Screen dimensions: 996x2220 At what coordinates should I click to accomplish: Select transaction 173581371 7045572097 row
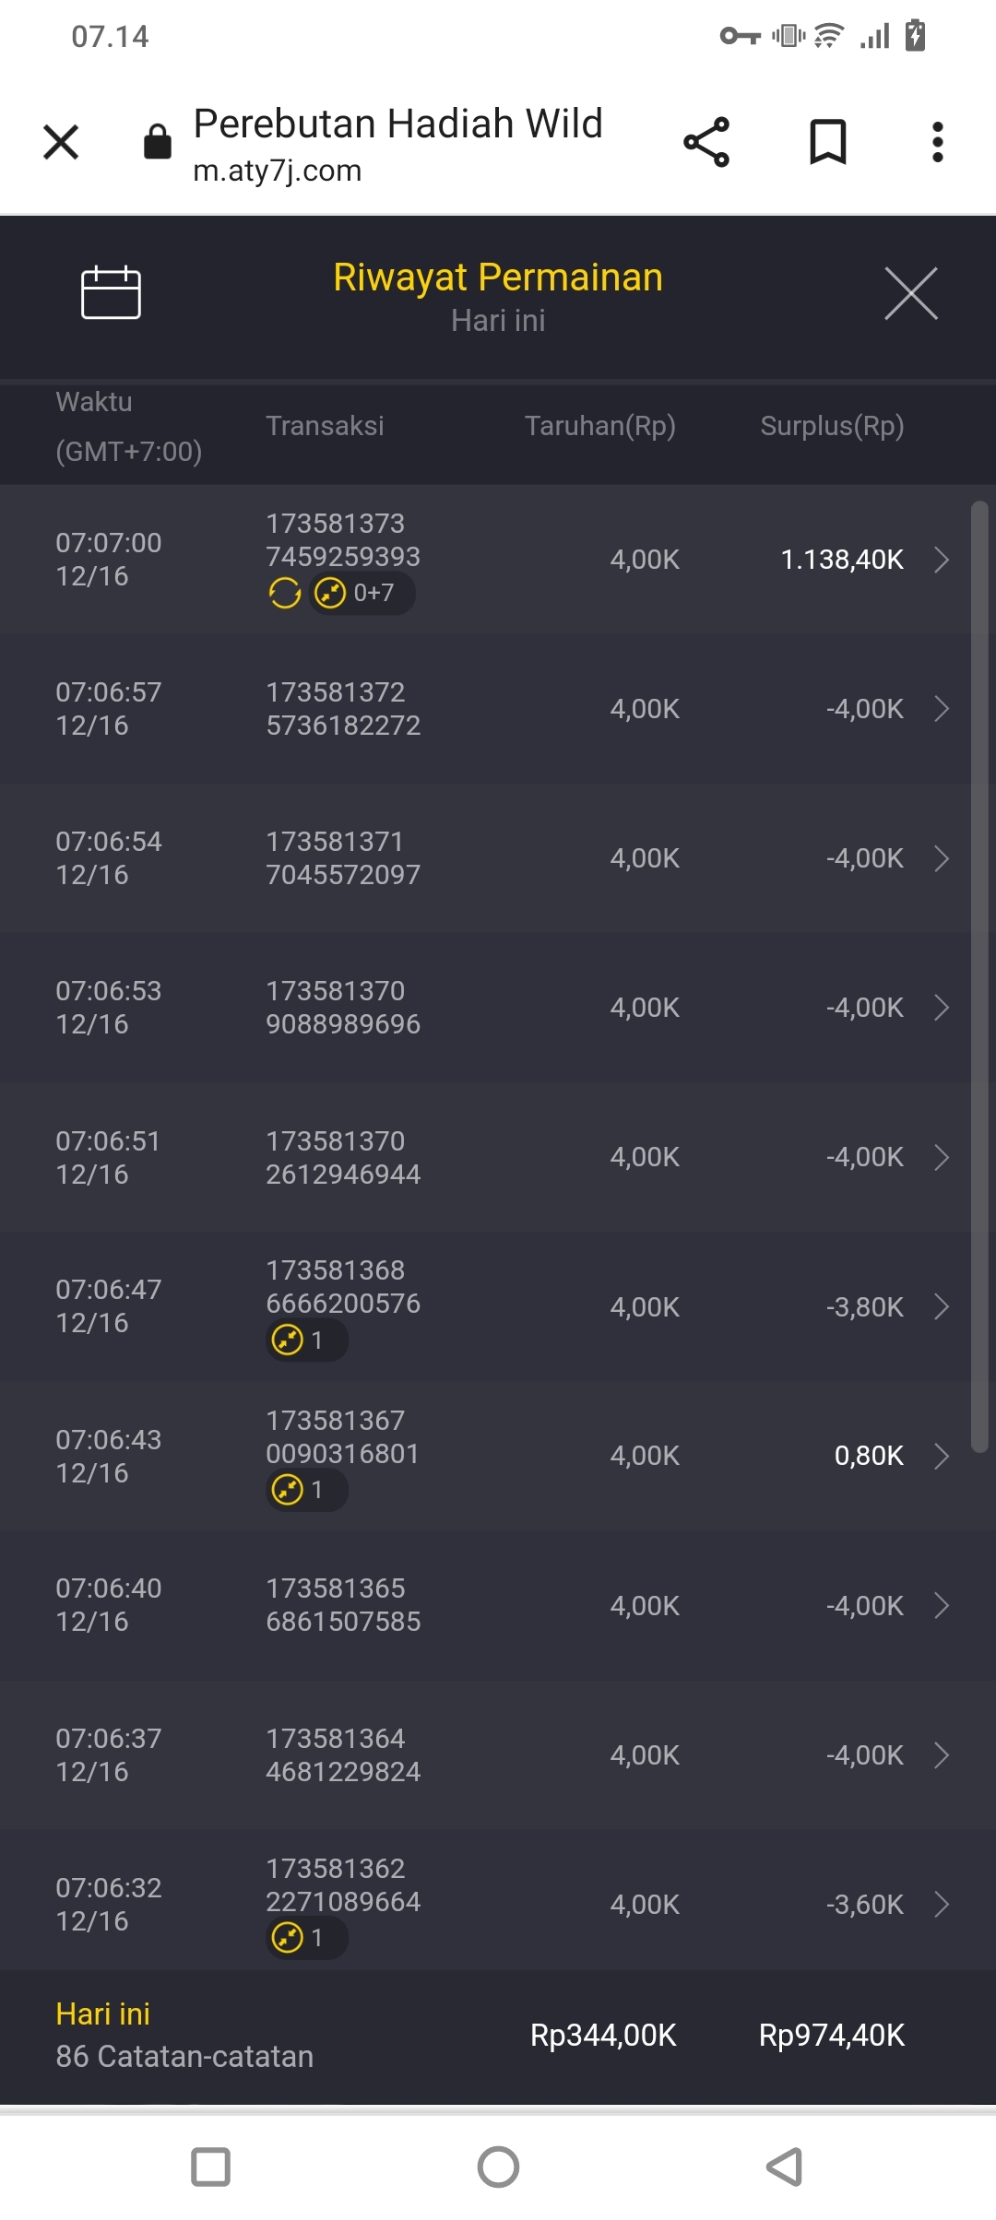tap(343, 858)
